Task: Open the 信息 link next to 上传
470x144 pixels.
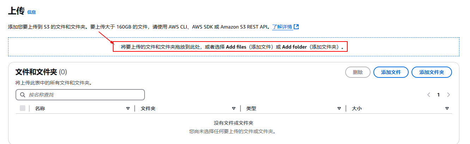Action: tap(31, 12)
